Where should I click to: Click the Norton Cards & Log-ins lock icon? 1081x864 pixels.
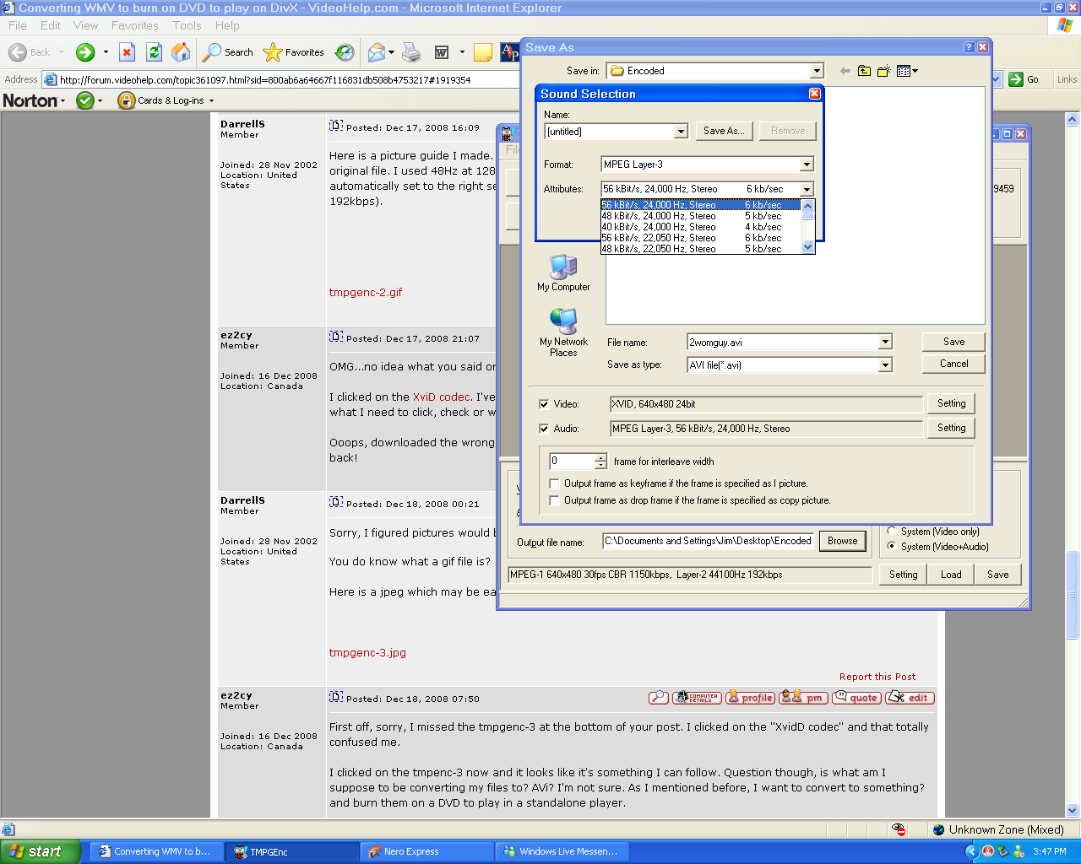(127, 100)
